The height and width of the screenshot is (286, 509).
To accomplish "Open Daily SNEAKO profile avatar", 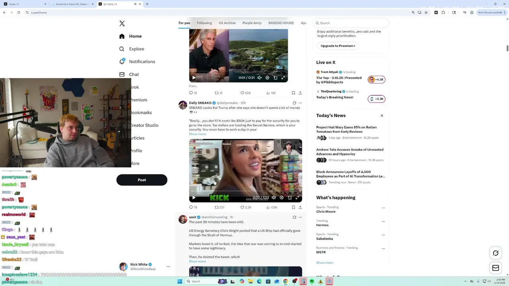I will pos(183,105).
